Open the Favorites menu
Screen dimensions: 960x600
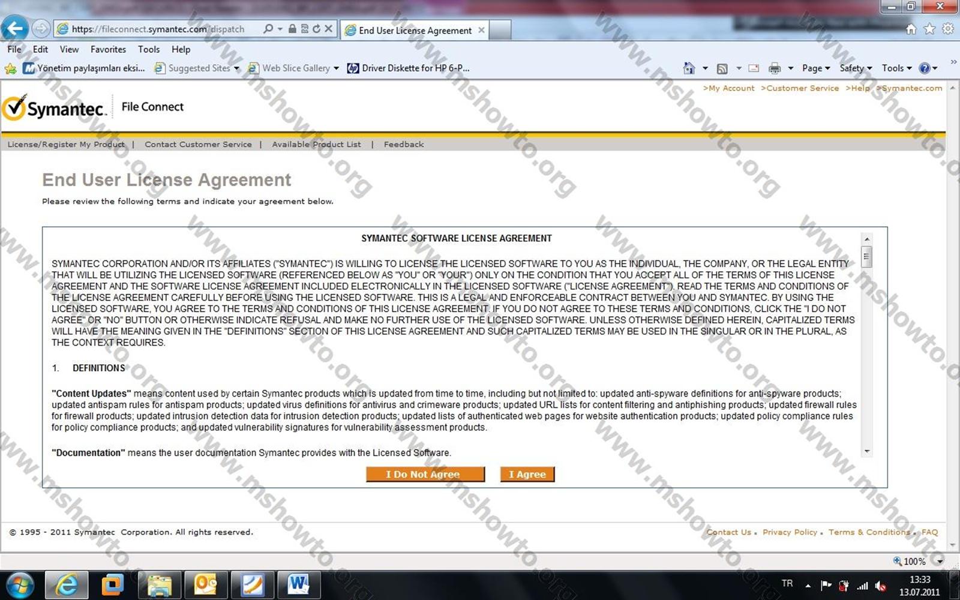[108, 49]
